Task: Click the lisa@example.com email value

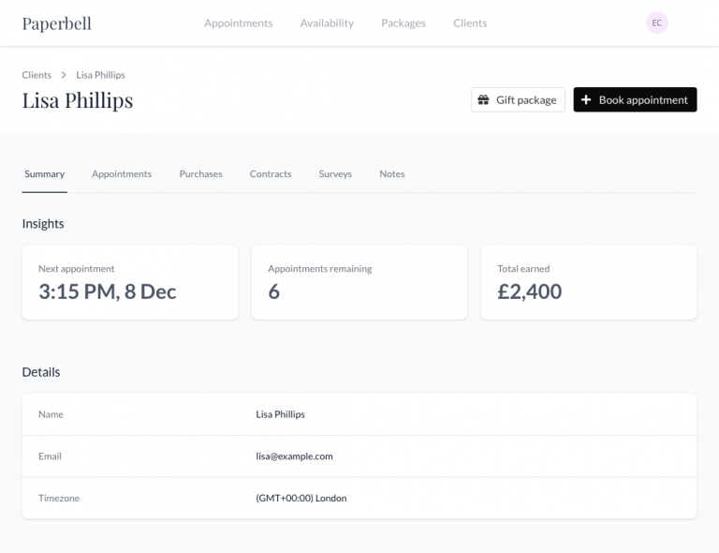Action: point(294,456)
